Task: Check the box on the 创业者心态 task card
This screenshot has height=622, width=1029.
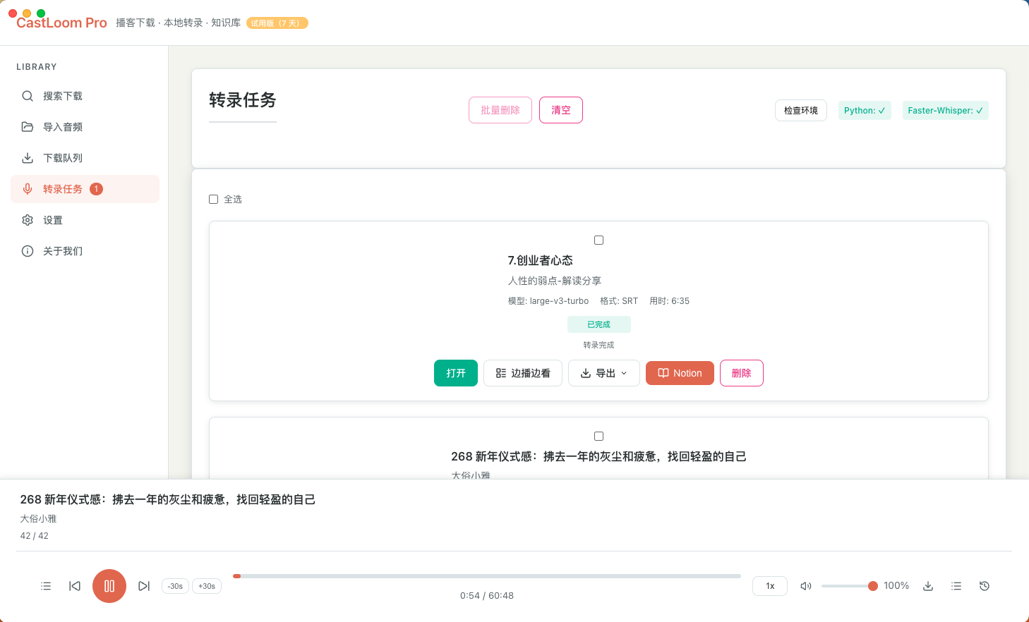Action: click(x=598, y=240)
